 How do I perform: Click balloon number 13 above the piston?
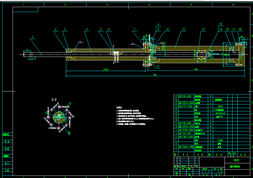(203, 29)
